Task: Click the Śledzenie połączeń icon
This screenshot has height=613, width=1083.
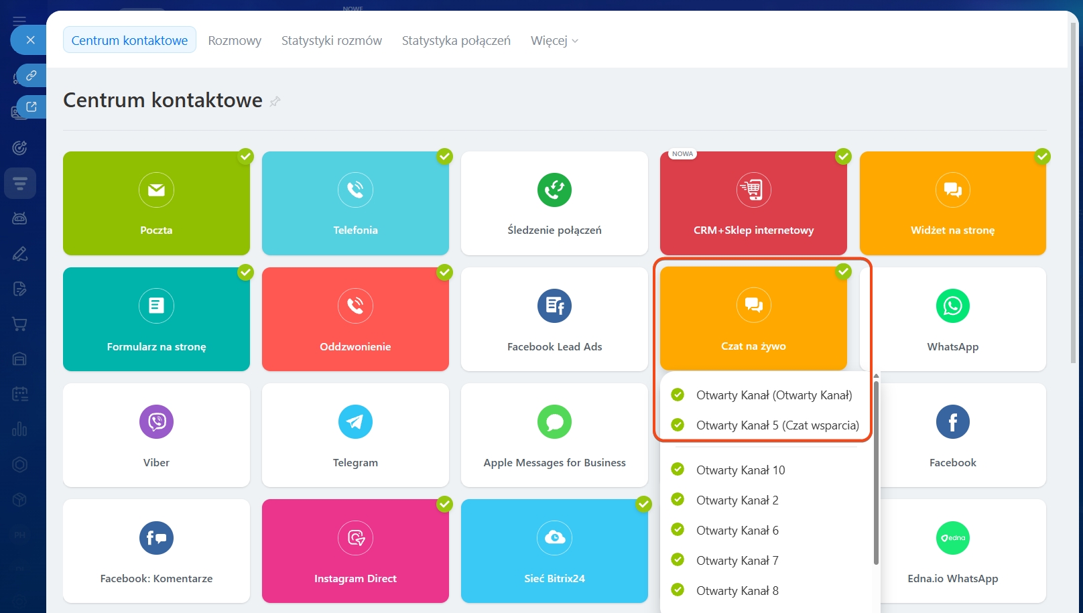Action: pos(554,190)
